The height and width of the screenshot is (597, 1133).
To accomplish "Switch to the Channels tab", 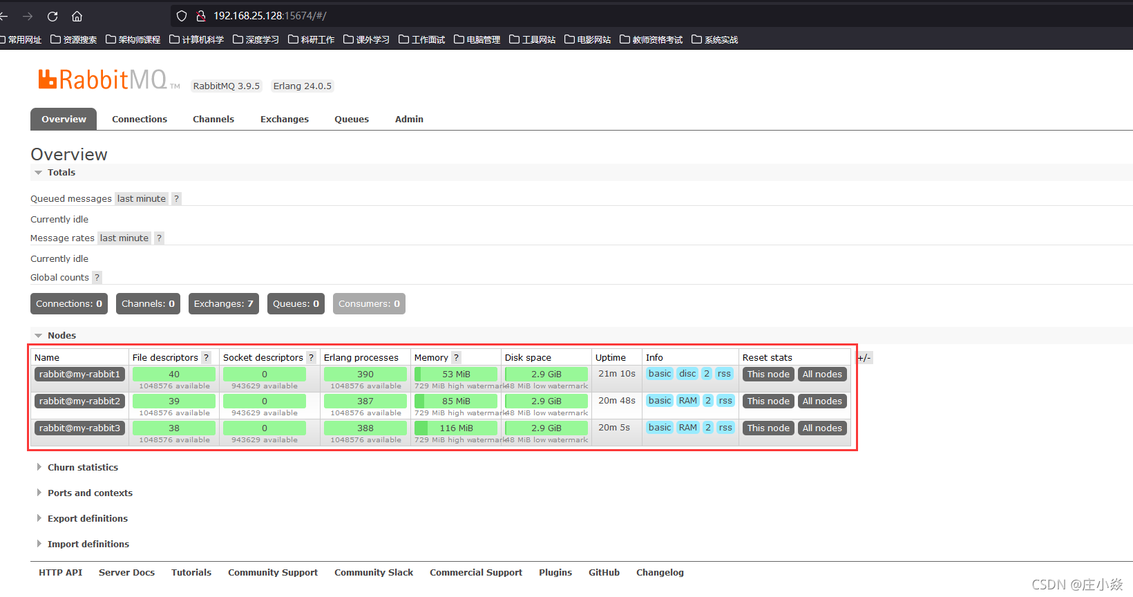I will click(x=213, y=120).
